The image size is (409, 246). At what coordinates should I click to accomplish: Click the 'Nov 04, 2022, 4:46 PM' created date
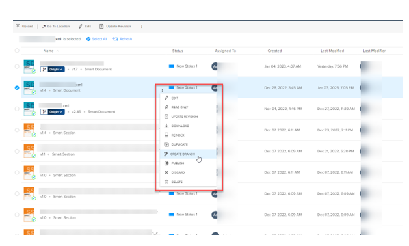283,109
